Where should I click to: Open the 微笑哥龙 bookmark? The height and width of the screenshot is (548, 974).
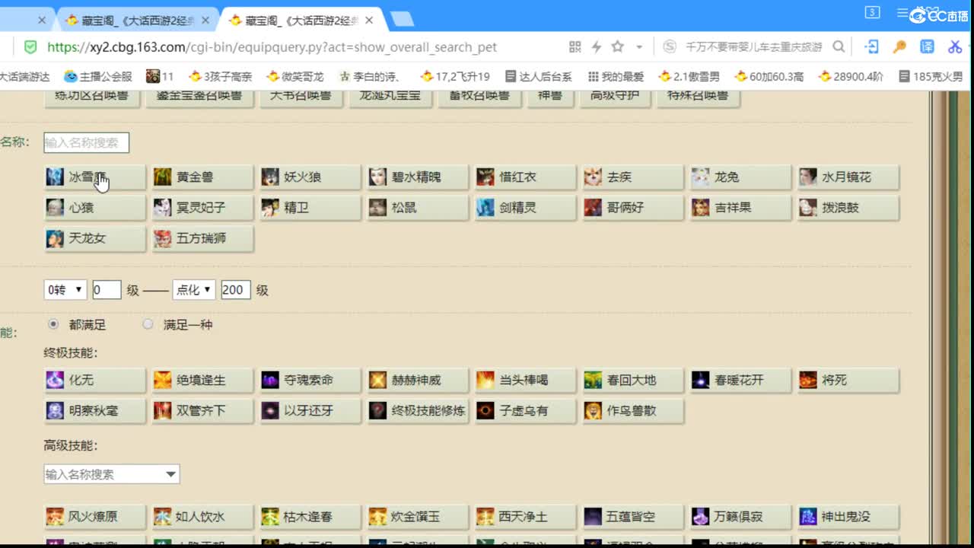[x=295, y=76]
